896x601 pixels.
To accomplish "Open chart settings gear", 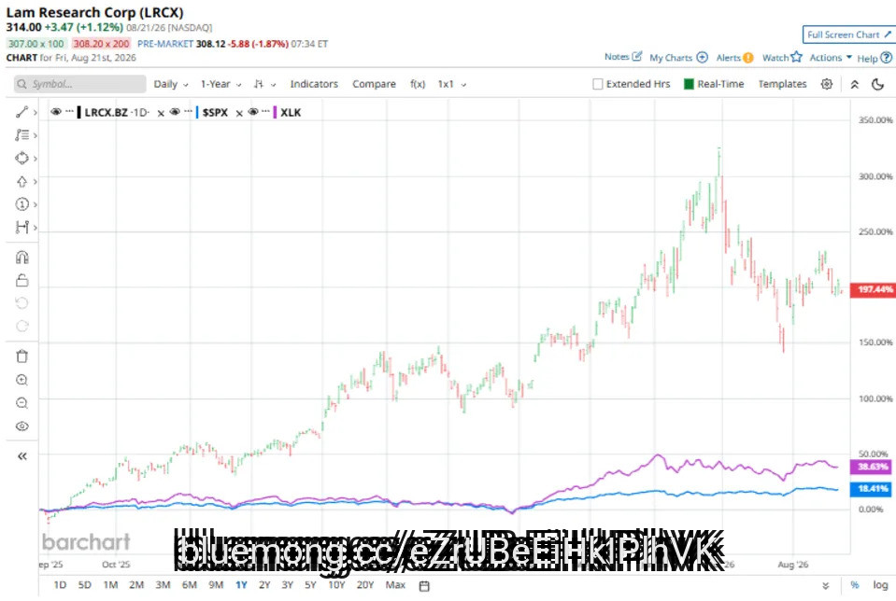I will tap(826, 85).
